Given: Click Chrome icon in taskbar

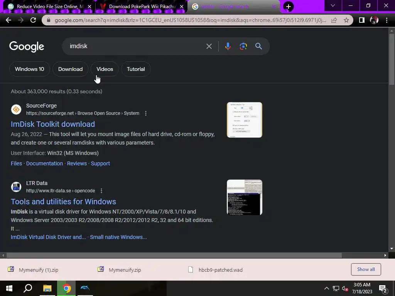Looking at the screenshot, I should (x=66, y=288).
